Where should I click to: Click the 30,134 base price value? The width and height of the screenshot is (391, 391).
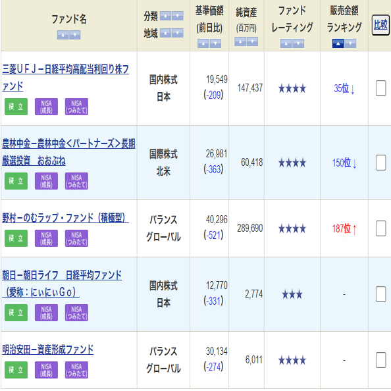pyautogui.click(x=217, y=351)
